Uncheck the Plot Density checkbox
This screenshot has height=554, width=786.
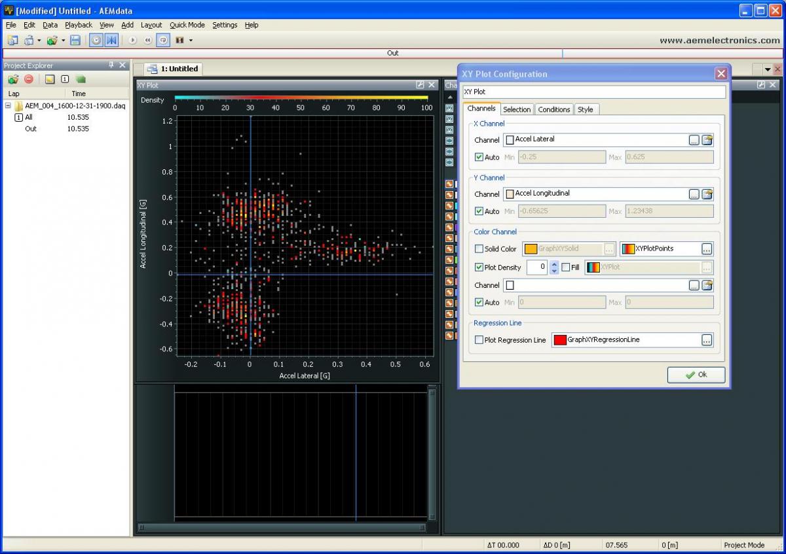[x=479, y=268]
